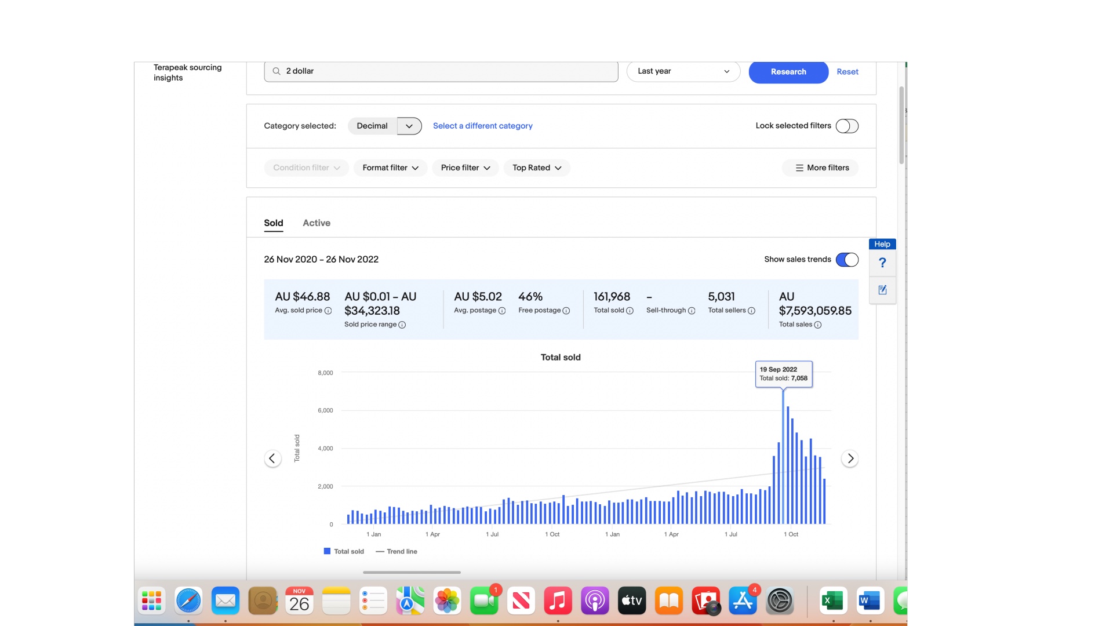This screenshot has width=1113, height=626.
Task: Open More filters panel
Action: (x=820, y=168)
